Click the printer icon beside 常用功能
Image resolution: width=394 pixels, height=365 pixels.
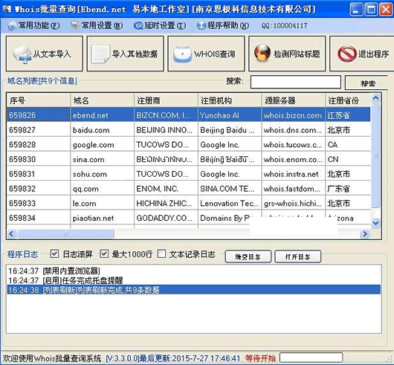pos(12,25)
